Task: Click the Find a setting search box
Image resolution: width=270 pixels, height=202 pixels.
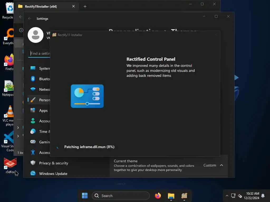Action: pyautogui.click(x=39, y=53)
